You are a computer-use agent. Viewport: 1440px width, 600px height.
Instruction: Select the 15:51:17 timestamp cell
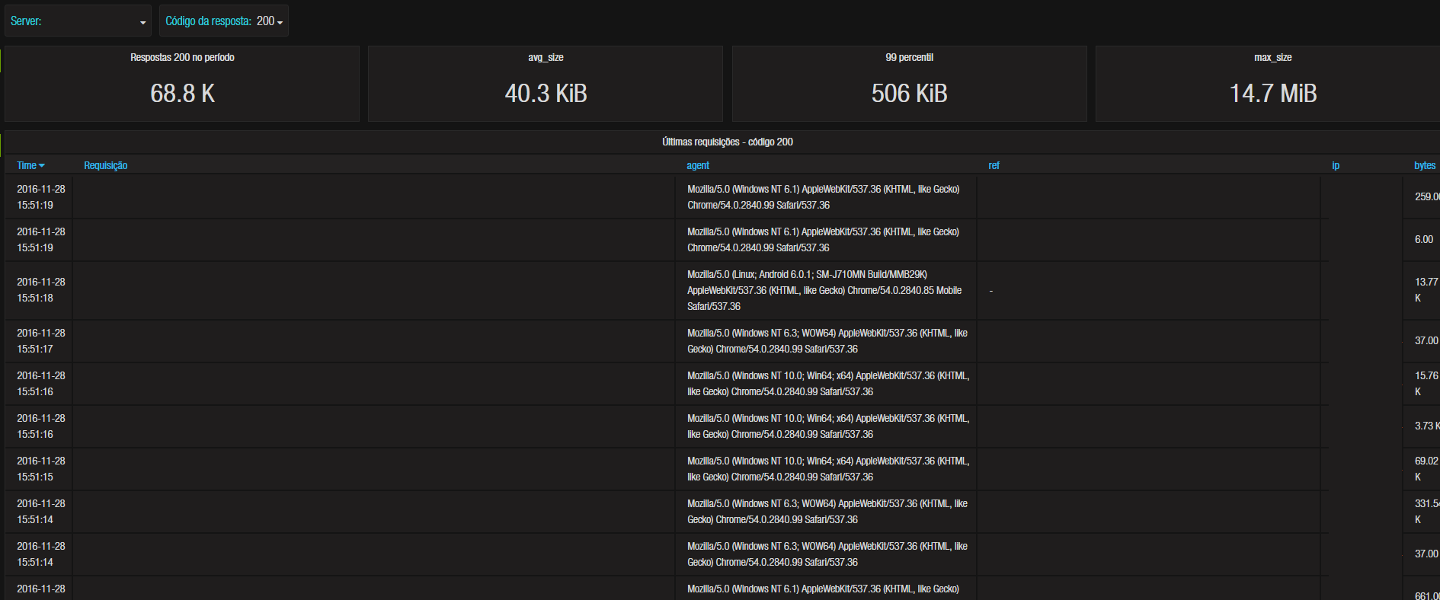click(x=39, y=341)
